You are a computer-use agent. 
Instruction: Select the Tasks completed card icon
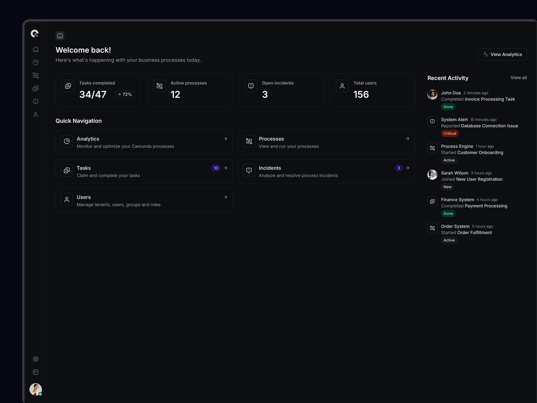pyautogui.click(x=68, y=86)
